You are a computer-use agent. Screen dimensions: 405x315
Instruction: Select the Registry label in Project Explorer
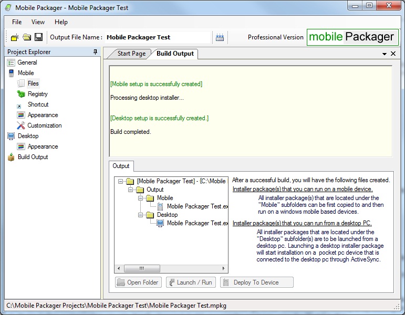pyautogui.click(x=38, y=94)
